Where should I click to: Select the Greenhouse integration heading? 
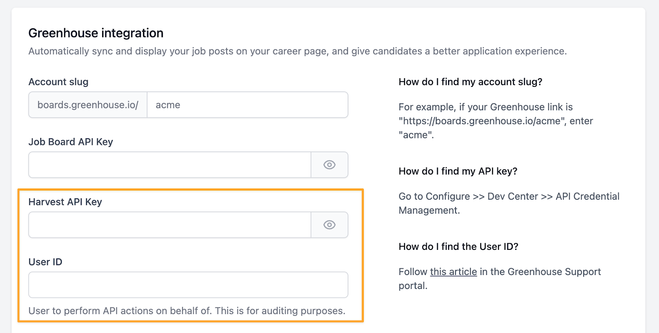96,33
